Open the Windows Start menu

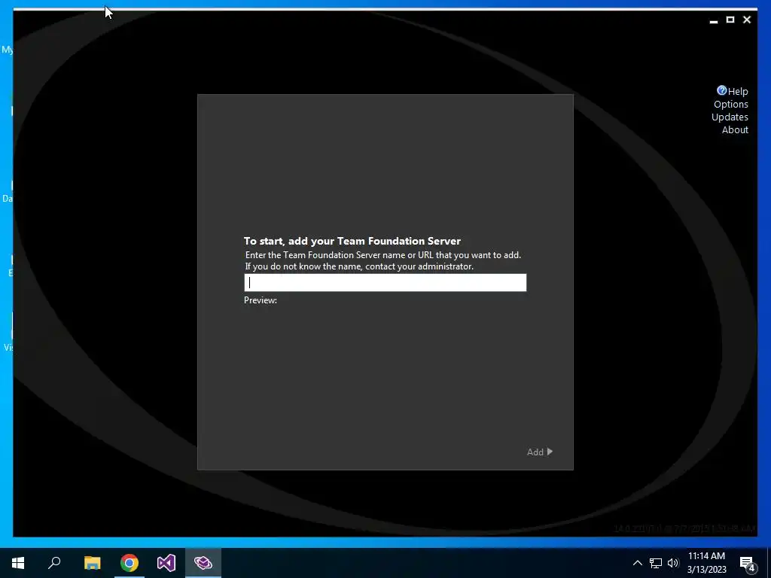[x=18, y=563]
